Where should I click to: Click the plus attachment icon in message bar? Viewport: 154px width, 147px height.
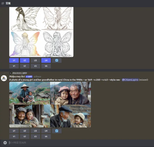[5, 143]
